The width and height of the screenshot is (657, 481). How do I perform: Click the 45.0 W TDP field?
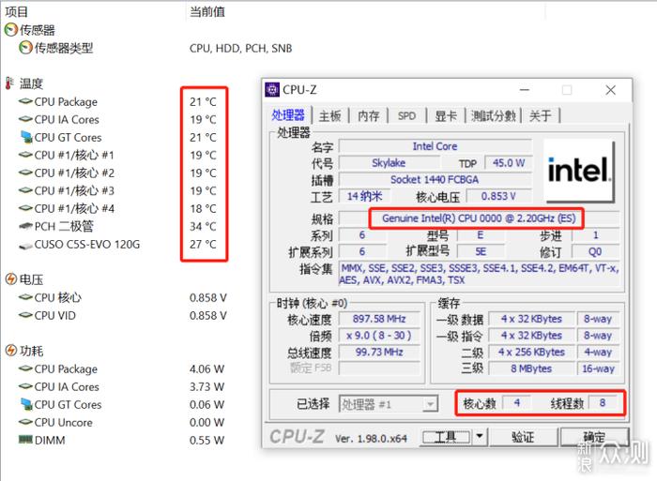click(509, 163)
